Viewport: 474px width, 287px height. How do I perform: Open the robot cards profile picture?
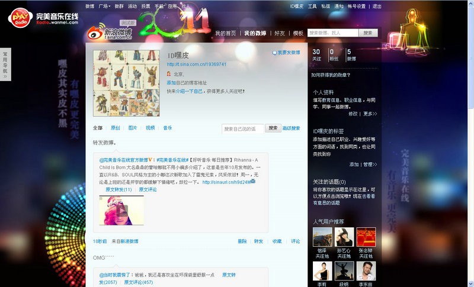[127, 83]
